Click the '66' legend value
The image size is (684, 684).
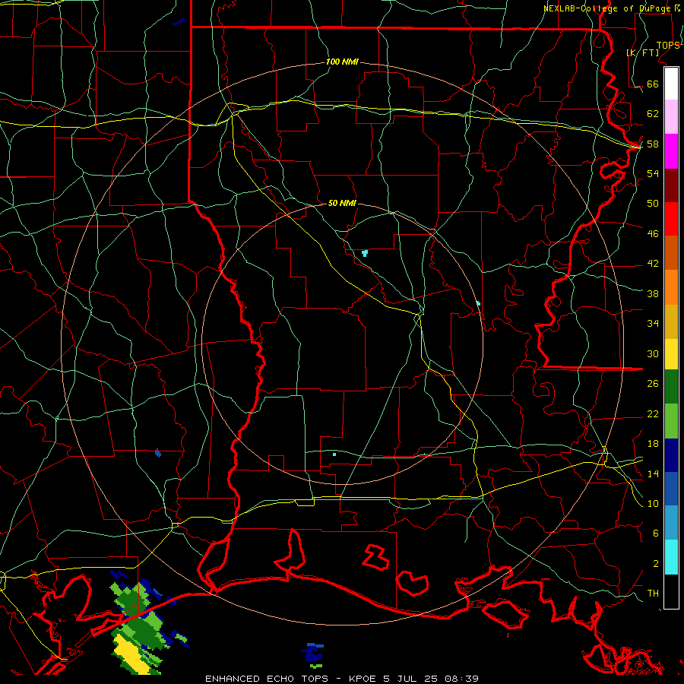coord(653,84)
